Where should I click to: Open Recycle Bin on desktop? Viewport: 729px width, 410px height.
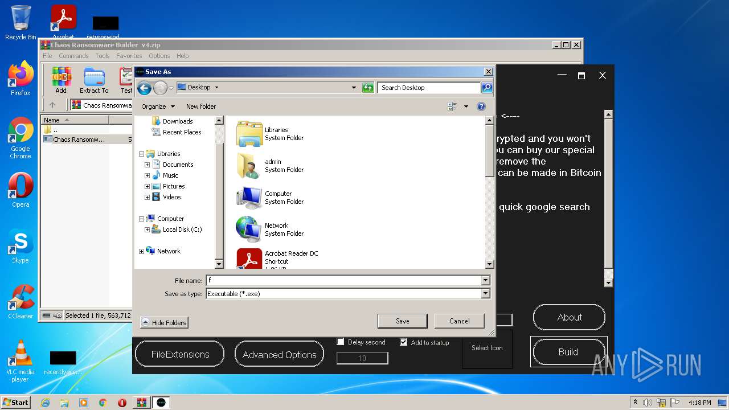point(21,23)
